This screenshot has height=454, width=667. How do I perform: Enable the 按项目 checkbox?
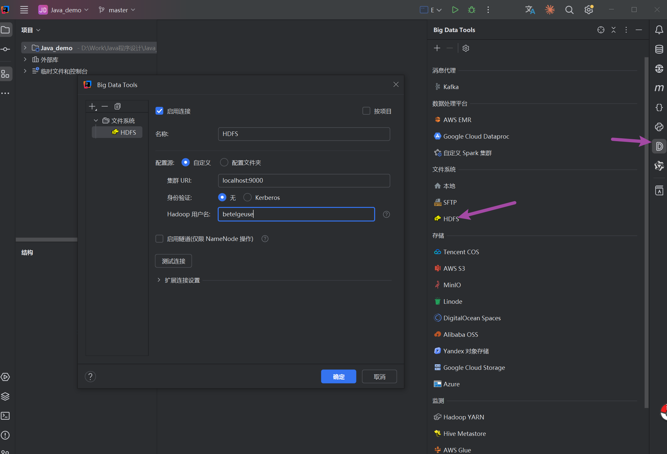(366, 111)
